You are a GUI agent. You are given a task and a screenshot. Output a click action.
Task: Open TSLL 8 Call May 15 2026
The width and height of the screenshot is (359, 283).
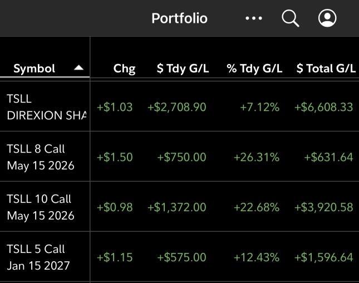click(x=45, y=157)
